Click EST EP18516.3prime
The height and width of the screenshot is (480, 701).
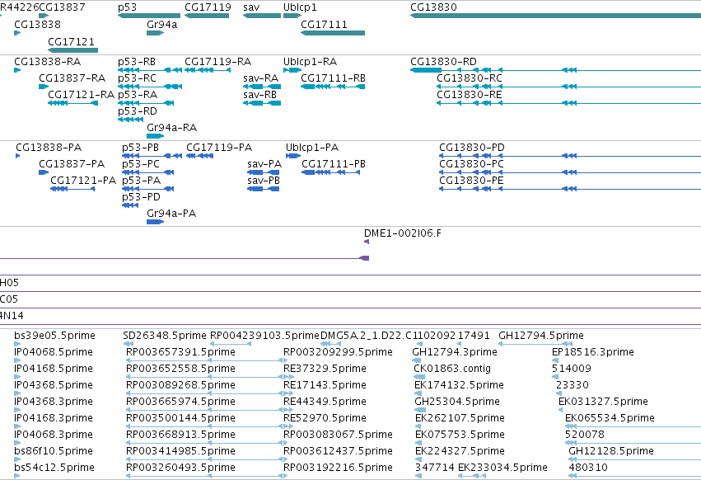tap(593, 352)
